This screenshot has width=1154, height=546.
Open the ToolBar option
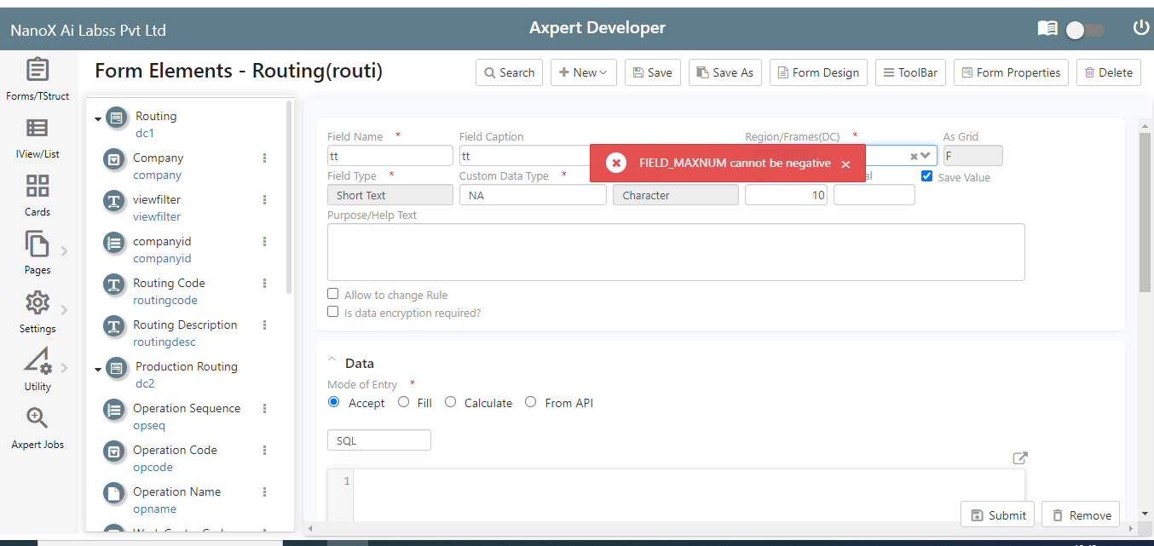pos(910,72)
